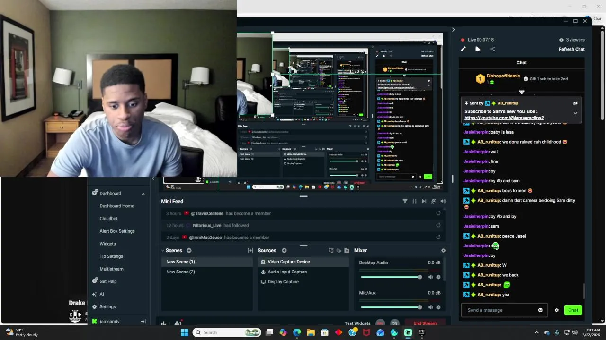Log out of the iamsamtv account
The width and height of the screenshot is (606, 340).
143,322
